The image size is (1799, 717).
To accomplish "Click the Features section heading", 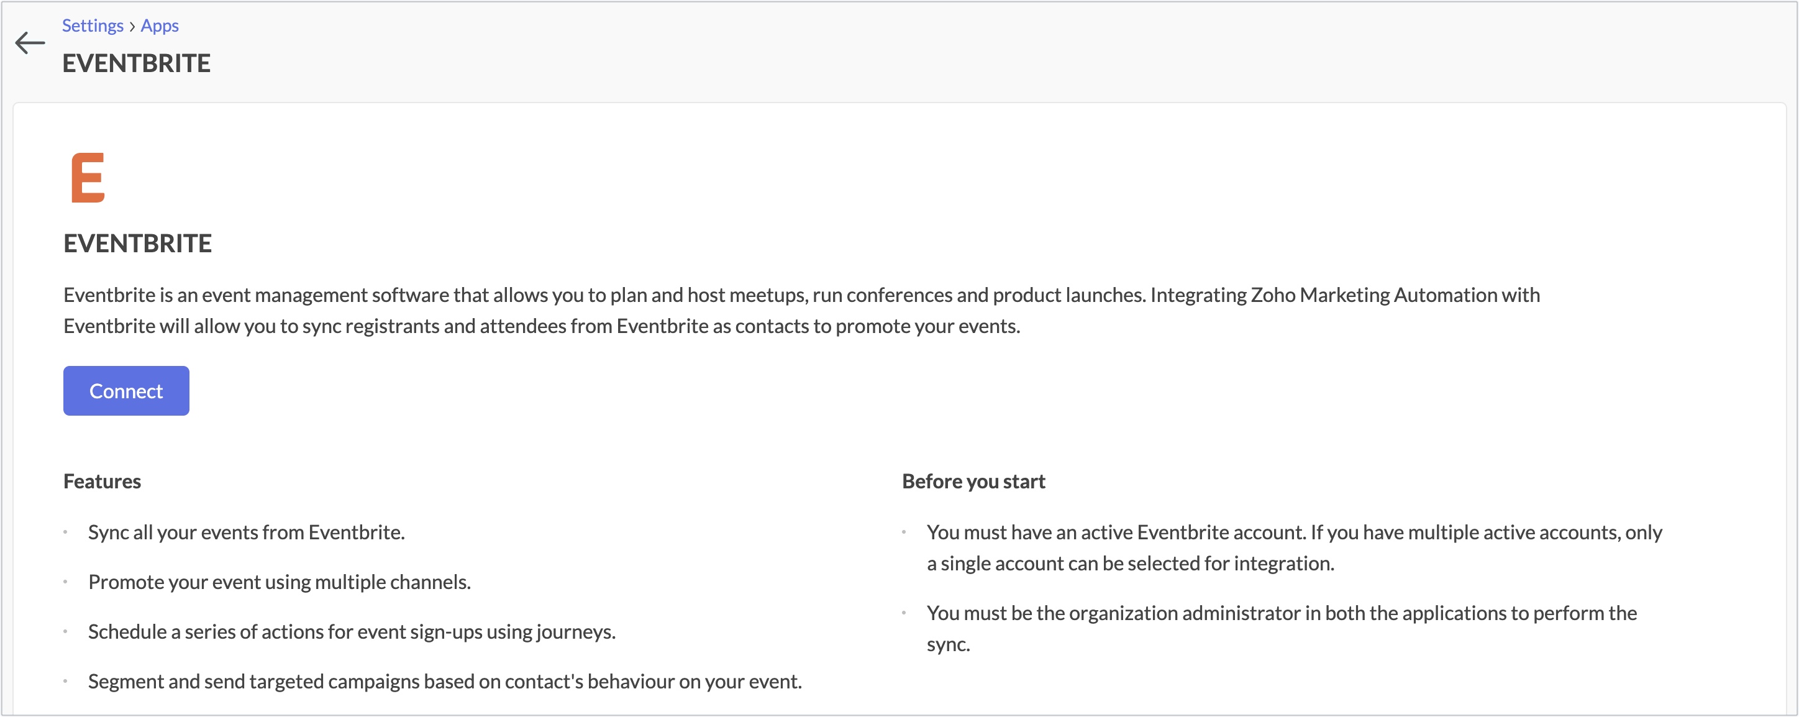I will point(102,482).
